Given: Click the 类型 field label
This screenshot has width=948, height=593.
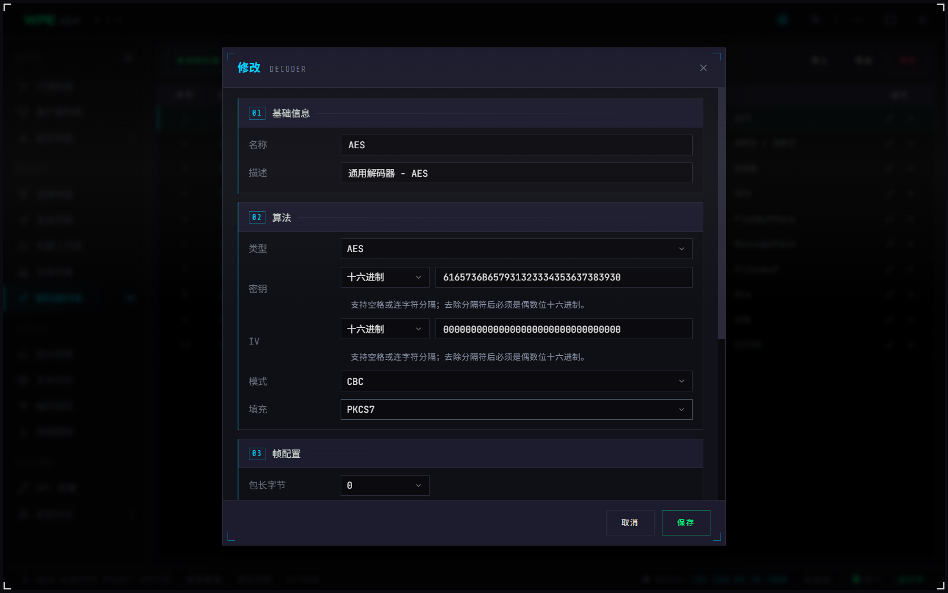Looking at the screenshot, I should point(258,248).
